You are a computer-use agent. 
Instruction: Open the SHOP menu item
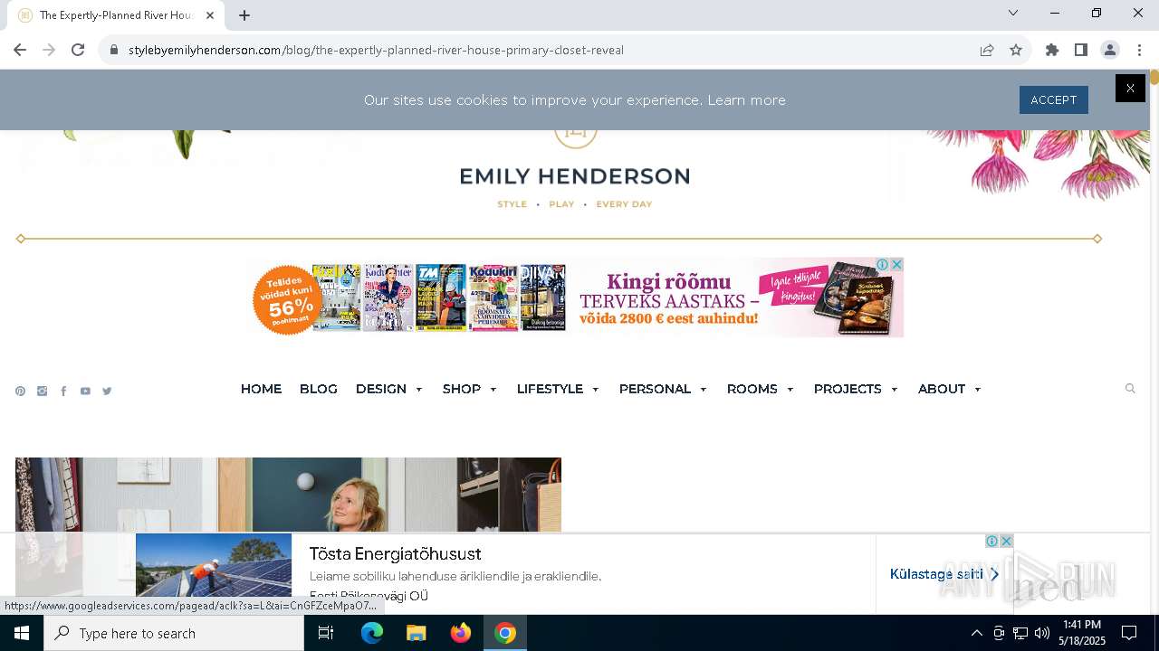pos(462,389)
